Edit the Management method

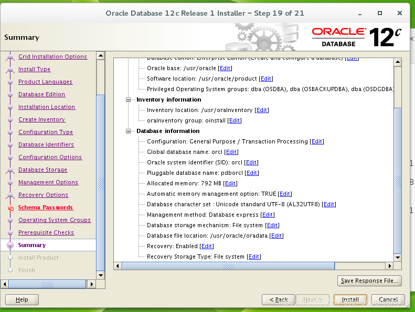click(268, 215)
